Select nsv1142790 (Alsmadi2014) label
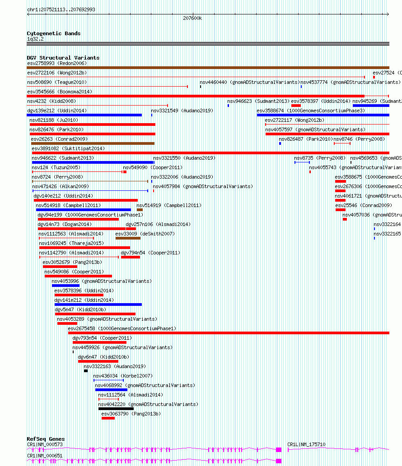This screenshot has width=402, height=466. (x=71, y=254)
